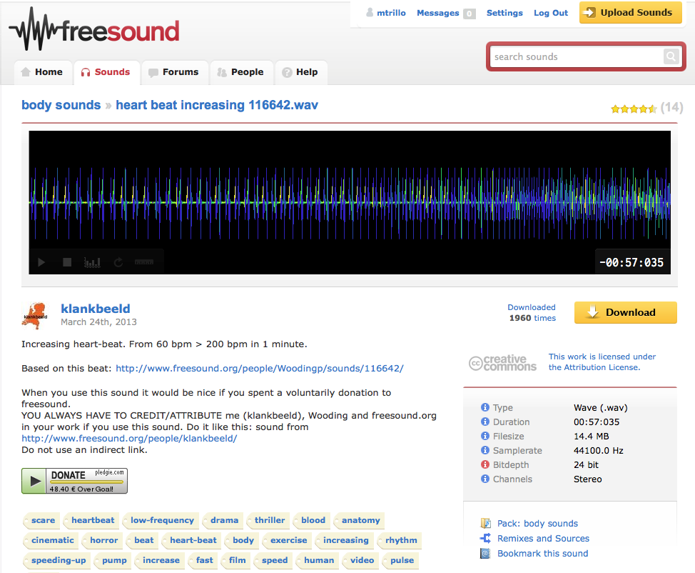Select the human tag

(317, 560)
